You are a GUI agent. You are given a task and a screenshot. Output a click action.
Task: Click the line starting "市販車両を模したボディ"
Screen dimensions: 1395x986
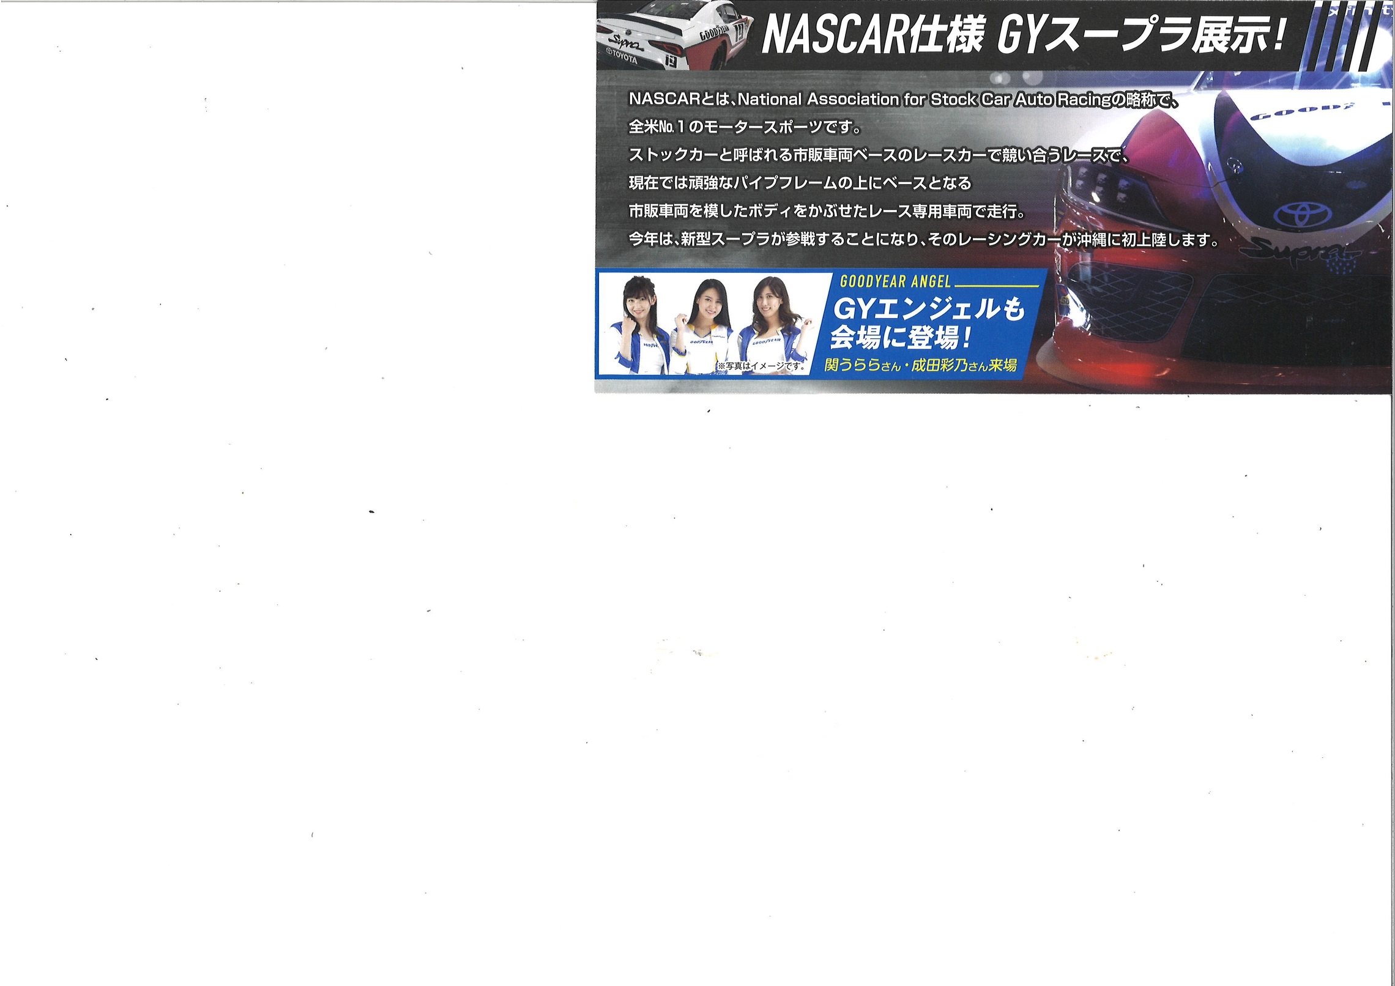[827, 211]
